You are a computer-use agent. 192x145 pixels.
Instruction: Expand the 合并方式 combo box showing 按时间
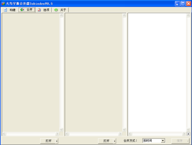point(163,141)
